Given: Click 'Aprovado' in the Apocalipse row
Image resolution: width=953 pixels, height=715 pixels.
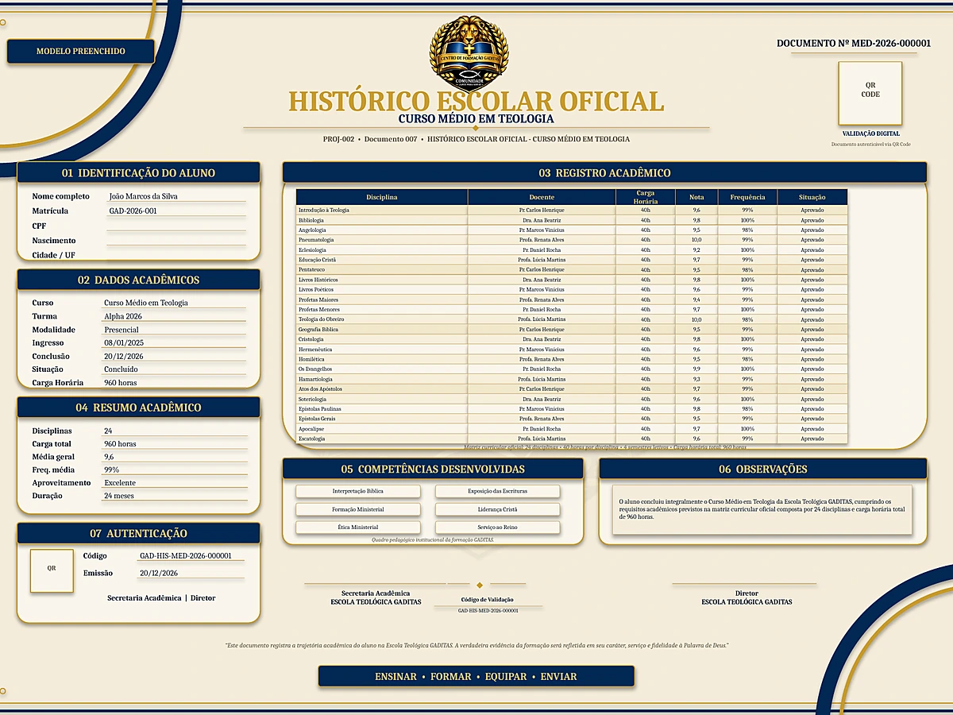Looking at the screenshot, I should click(x=812, y=428).
